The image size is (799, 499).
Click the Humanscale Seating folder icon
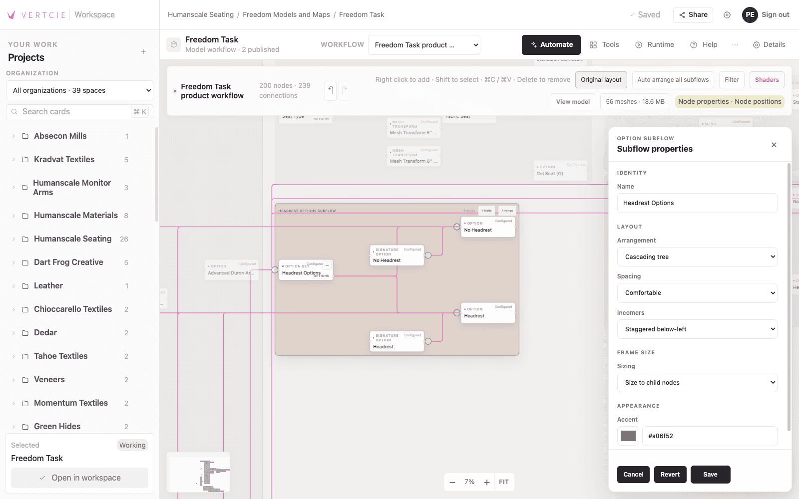25,239
